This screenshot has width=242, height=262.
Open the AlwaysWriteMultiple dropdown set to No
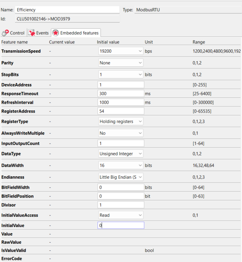pos(121,133)
